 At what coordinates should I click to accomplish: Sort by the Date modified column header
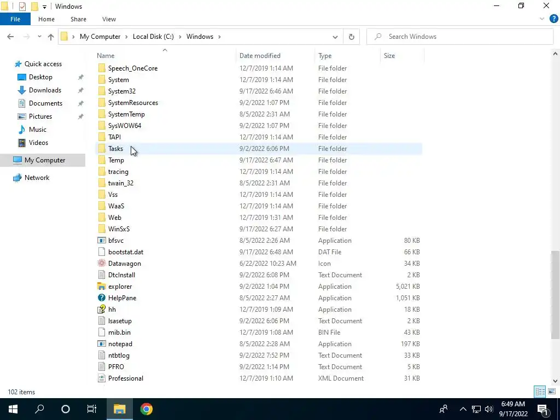[276, 56]
